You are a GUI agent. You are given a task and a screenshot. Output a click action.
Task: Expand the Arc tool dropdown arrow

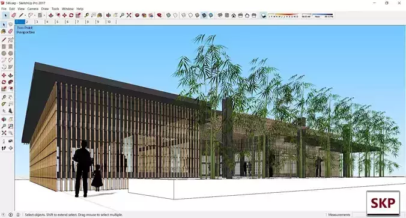click(35, 15)
